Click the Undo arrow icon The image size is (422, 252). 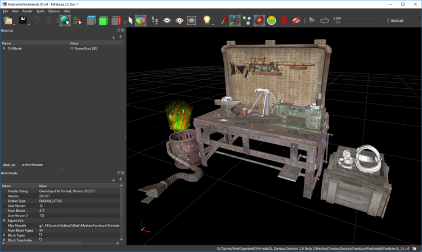(37, 20)
